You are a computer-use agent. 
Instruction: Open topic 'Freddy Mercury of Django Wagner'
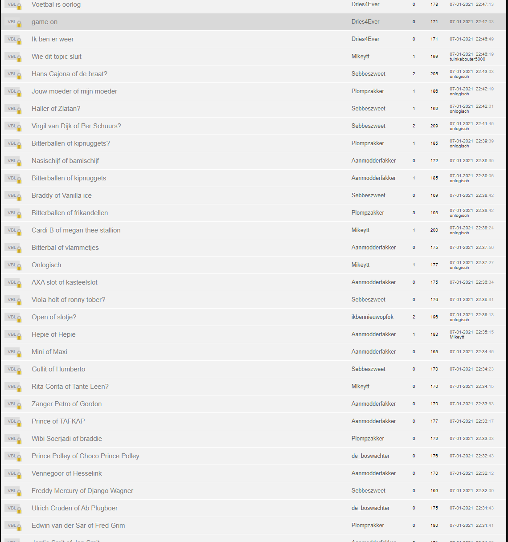82,491
